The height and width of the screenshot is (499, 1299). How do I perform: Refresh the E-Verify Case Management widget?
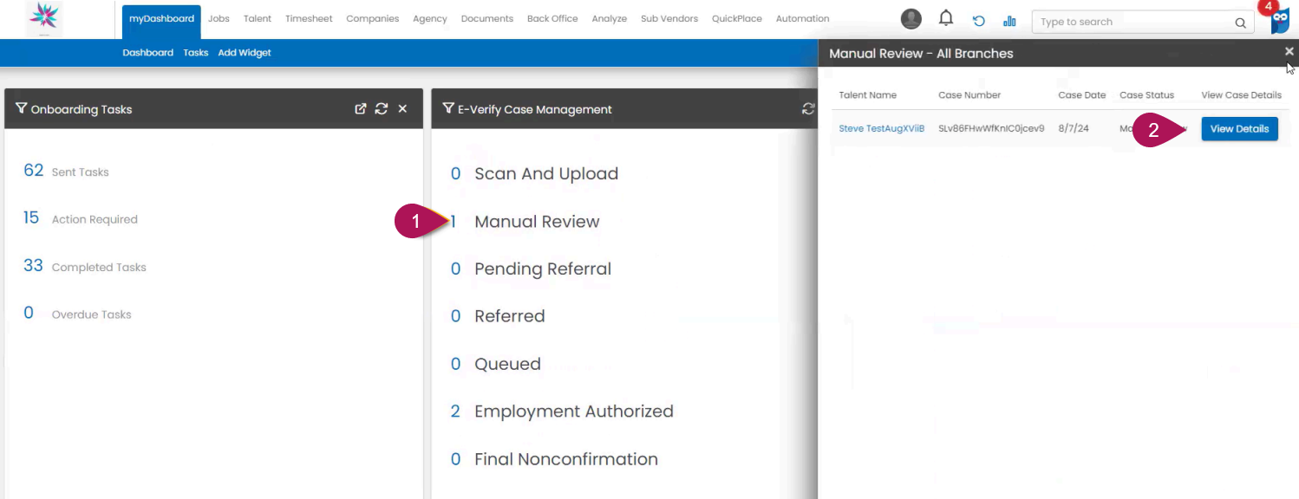(808, 109)
